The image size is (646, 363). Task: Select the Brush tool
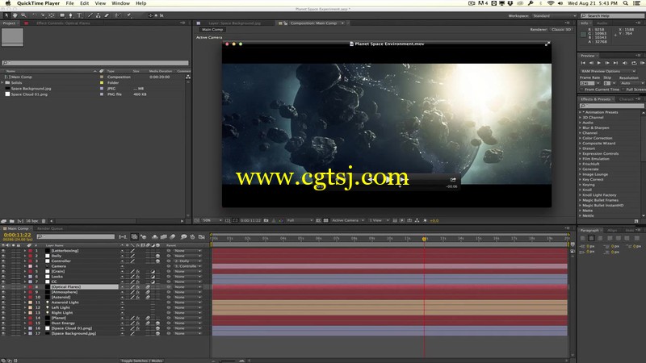tap(90, 15)
